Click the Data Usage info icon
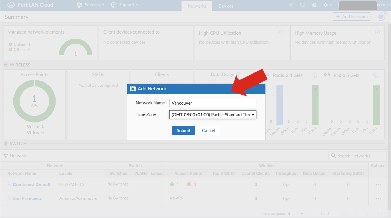391x218 pixels. [x=238, y=74]
